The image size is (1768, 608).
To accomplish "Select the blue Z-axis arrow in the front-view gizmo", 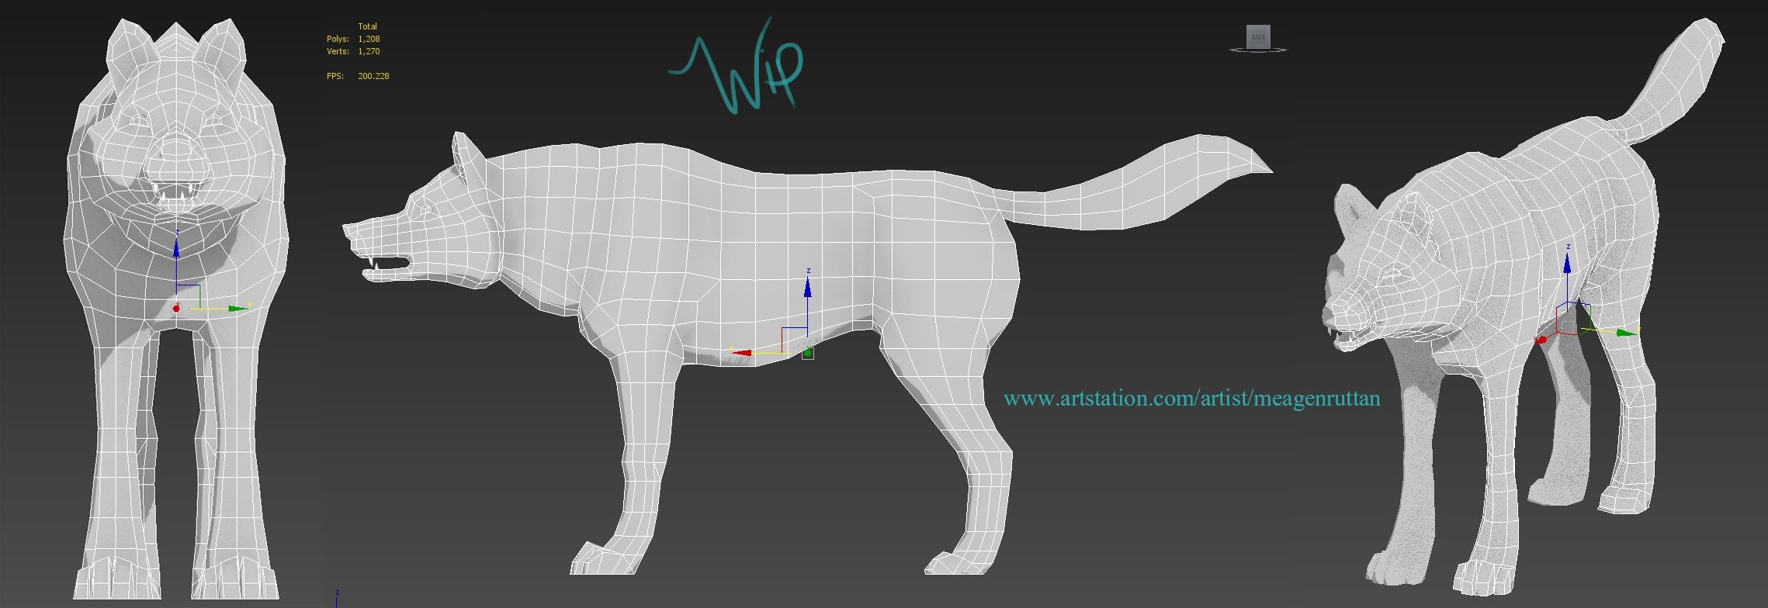I will click(x=176, y=248).
